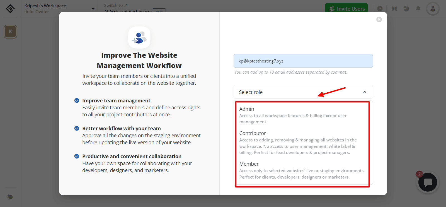Open the clock history icon in the top bar
The height and width of the screenshot is (207, 446).
pyautogui.click(x=380, y=9)
